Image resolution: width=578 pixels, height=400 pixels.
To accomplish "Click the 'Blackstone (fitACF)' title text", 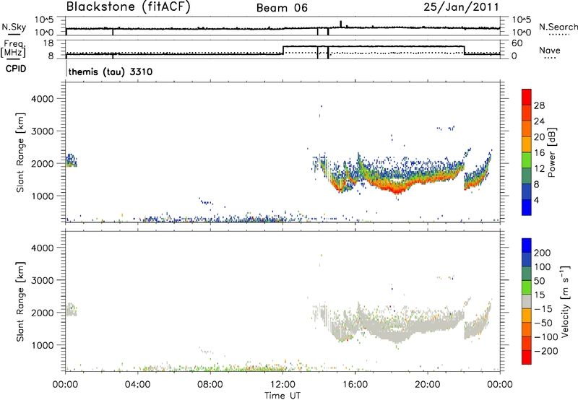I will pos(129,6).
